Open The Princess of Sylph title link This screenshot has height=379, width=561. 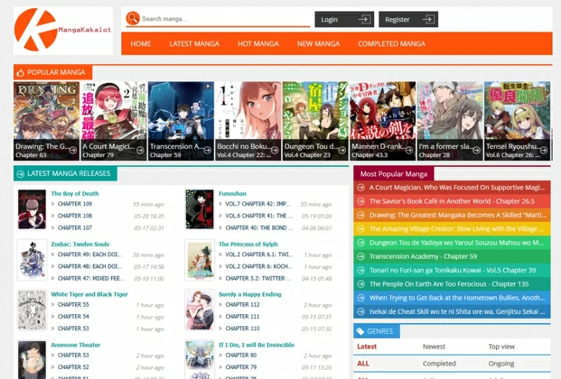(248, 244)
